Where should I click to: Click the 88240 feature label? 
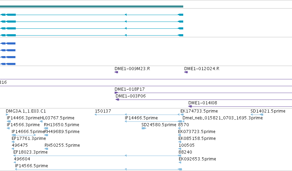coord(185,152)
